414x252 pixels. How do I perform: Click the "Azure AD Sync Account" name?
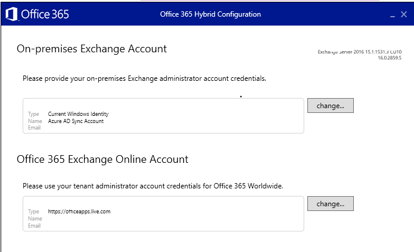pos(76,121)
